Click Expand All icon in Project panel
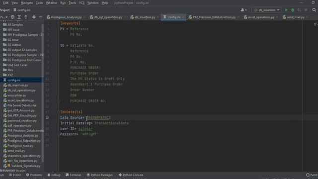Viewport: 318px width, 179px height. (x=19, y=17)
